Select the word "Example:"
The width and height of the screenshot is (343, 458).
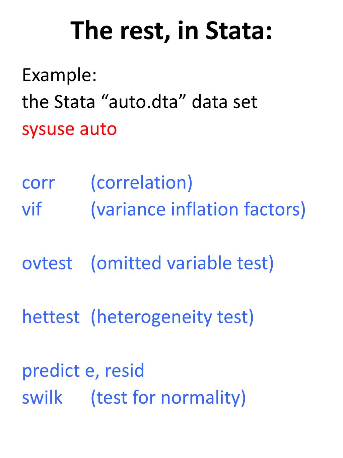coord(59,76)
